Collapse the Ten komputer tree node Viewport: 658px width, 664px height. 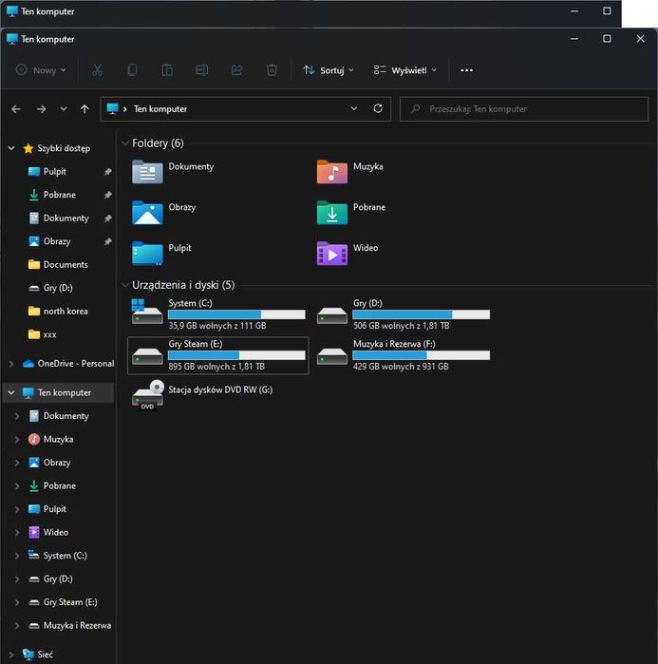coord(11,392)
